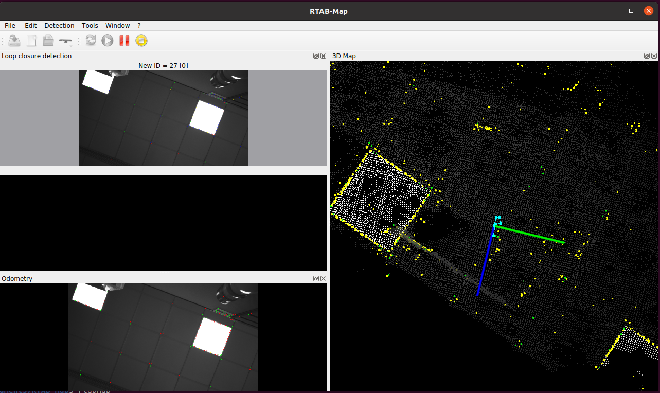Viewport: 660px width, 393px height.
Task: Open the Window menu
Action: 117,25
